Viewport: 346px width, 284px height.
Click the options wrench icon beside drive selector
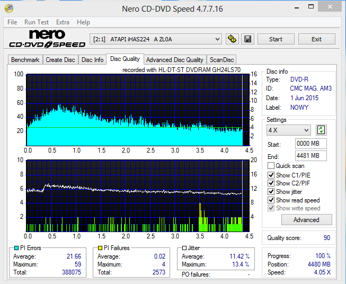232,39
